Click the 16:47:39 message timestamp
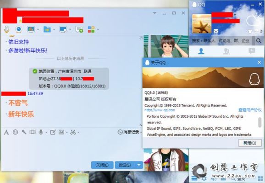 [35, 93]
